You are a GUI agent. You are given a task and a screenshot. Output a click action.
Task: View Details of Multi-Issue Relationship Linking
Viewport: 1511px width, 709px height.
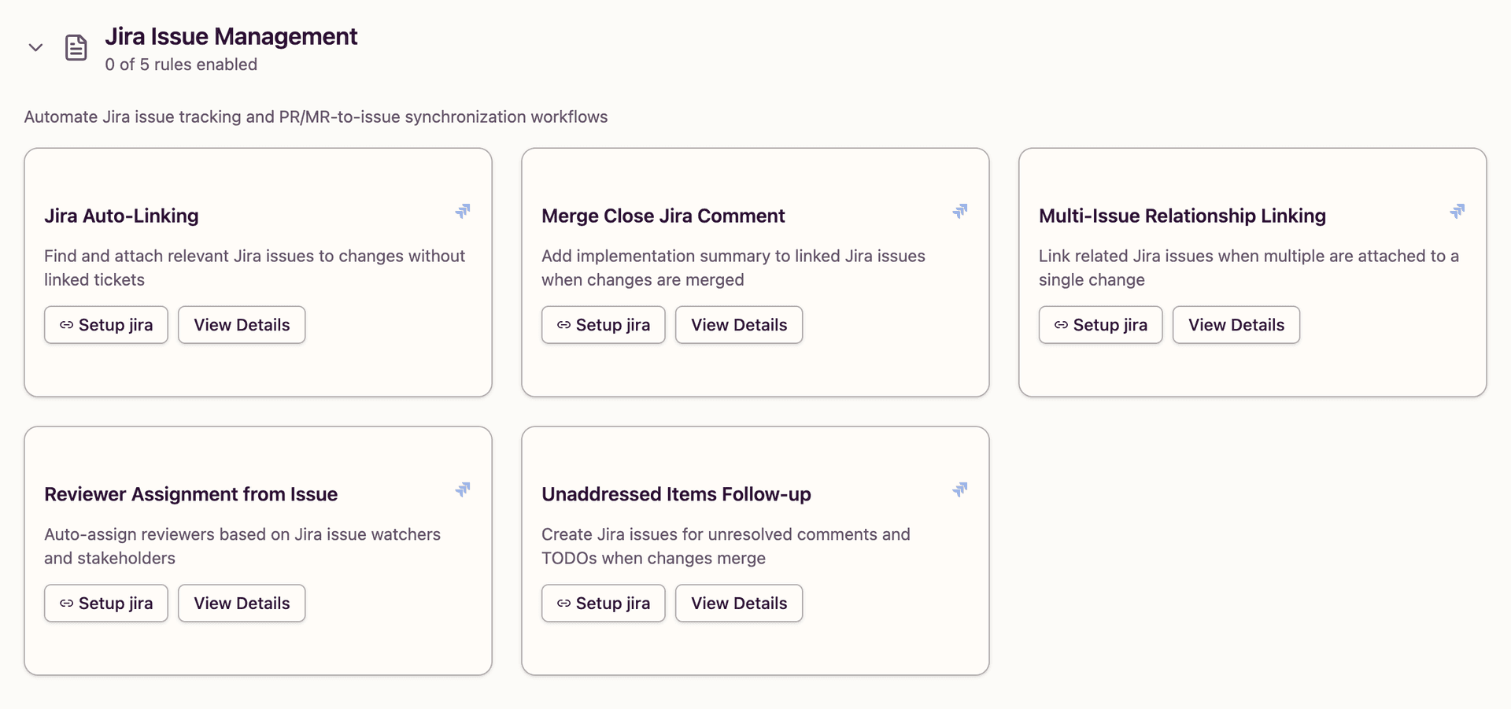(1236, 324)
